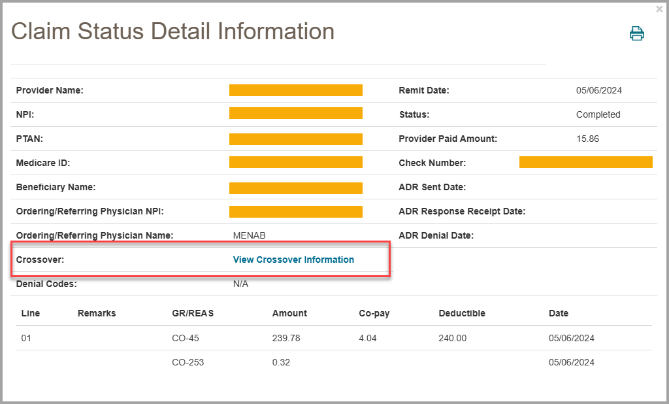The height and width of the screenshot is (404, 669).
Task: Select the Denial Codes N/A value
Action: tap(240, 284)
